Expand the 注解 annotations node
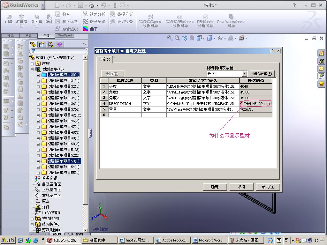Image resolution: width=327 pixels, height=245 pixels. pyautogui.click(x=32, y=63)
